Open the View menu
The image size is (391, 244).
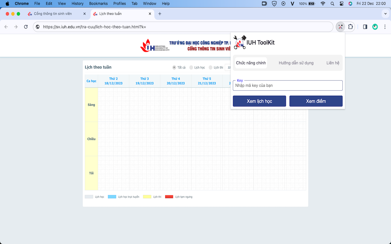point(62,4)
